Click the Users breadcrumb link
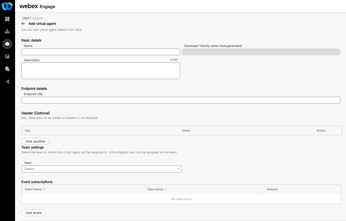Viewport: 346px width, 221px height. pos(26,18)
